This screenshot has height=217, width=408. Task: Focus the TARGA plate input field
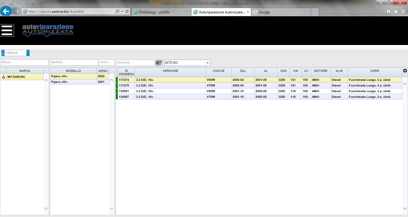[16, 53]
